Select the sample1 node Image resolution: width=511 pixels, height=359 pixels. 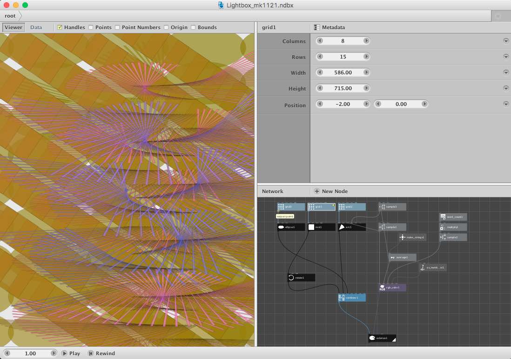(392, 227)
